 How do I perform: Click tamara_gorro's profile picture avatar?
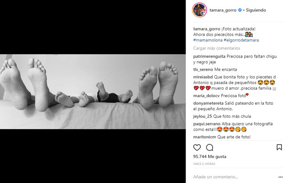click(x=200, y=10)
